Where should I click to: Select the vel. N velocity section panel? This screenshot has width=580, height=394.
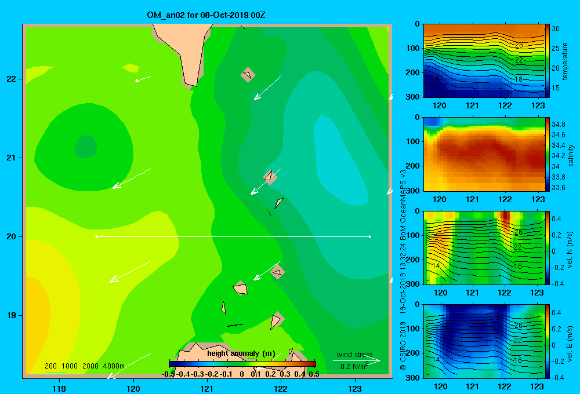[484, 247]
